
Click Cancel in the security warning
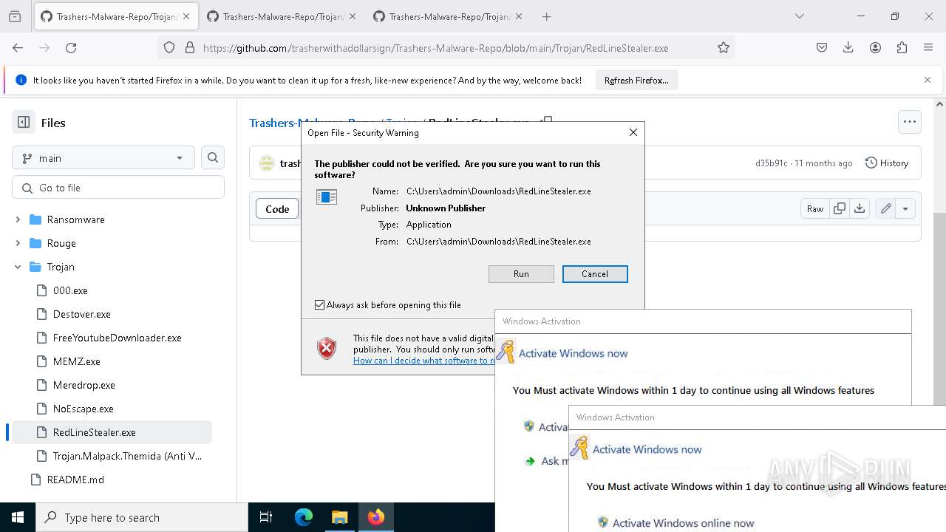(595, 274)
